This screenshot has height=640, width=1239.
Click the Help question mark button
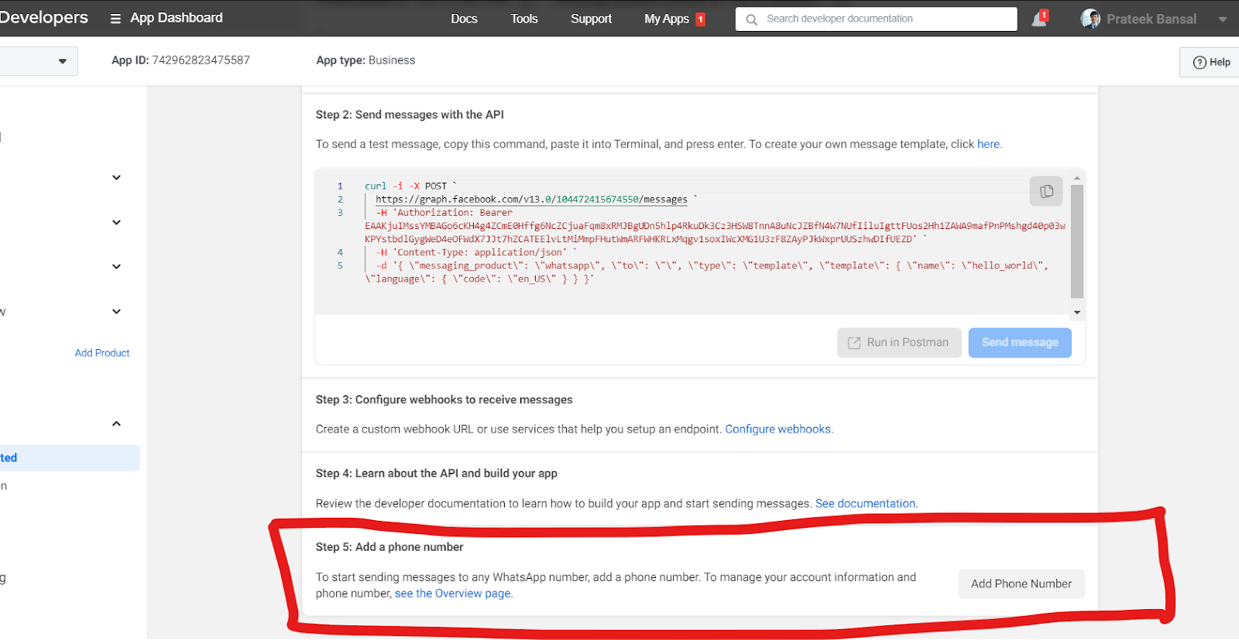click(x=1211, y=62)
